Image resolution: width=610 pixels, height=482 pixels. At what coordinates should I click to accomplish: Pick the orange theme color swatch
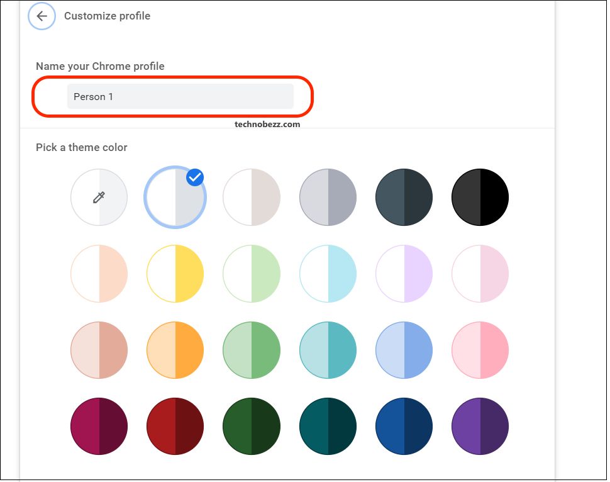click(175, 350)
